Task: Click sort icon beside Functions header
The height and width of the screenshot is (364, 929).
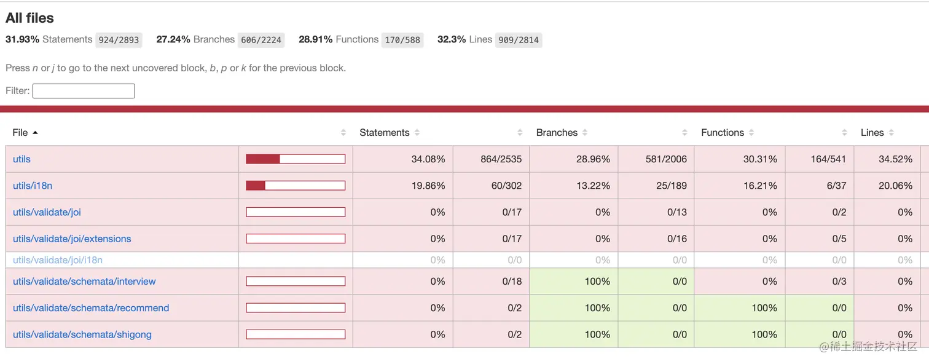Action: pos(751,133)
